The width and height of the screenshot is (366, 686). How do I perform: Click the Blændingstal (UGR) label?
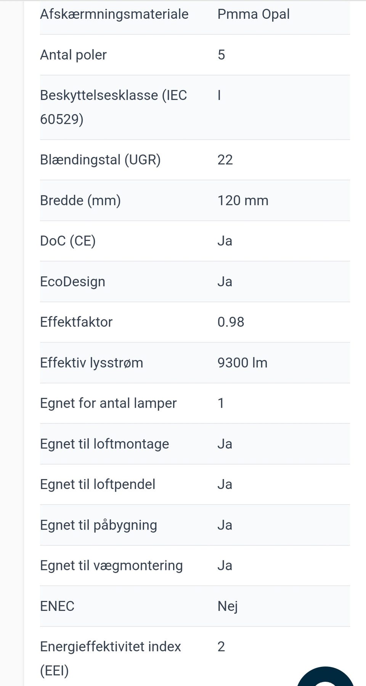[100, 160]
